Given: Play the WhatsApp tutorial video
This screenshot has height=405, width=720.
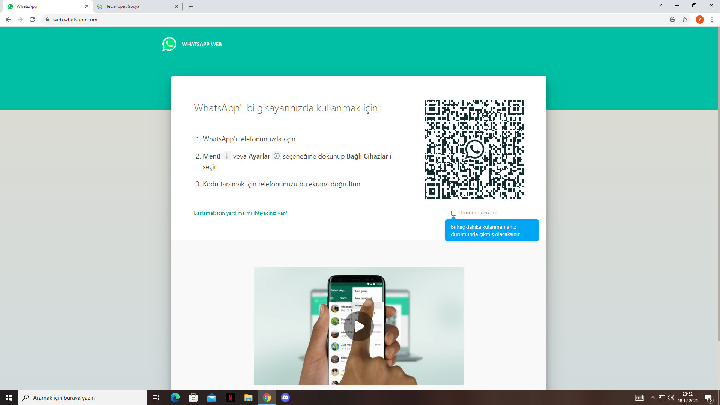Looking at the screenshot, I should click(x=359, y=326).
